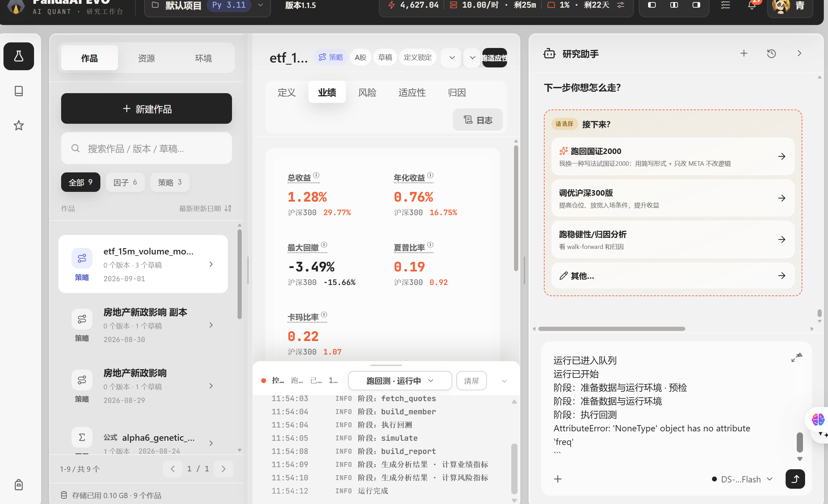Toggle the A股 tag chip
Screen dimensions: 828x504
coord(361,57)
